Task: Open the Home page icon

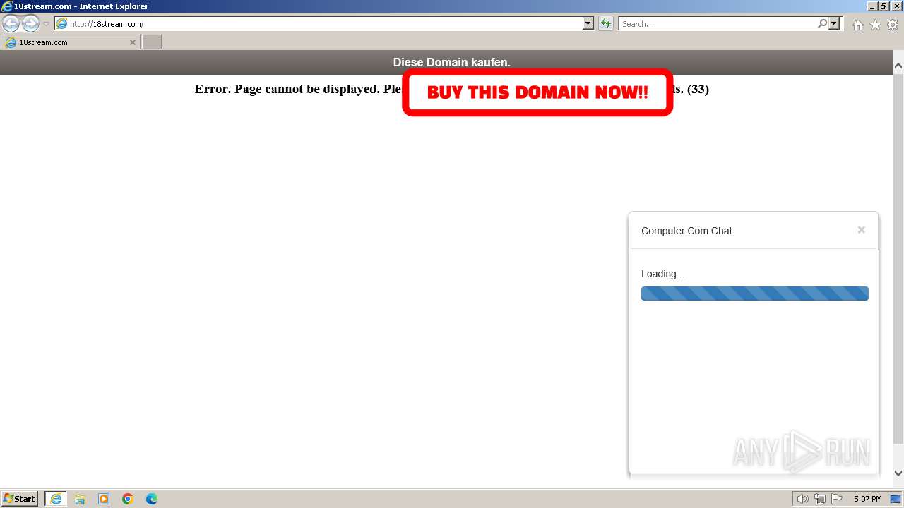Action: pos(858,25)
